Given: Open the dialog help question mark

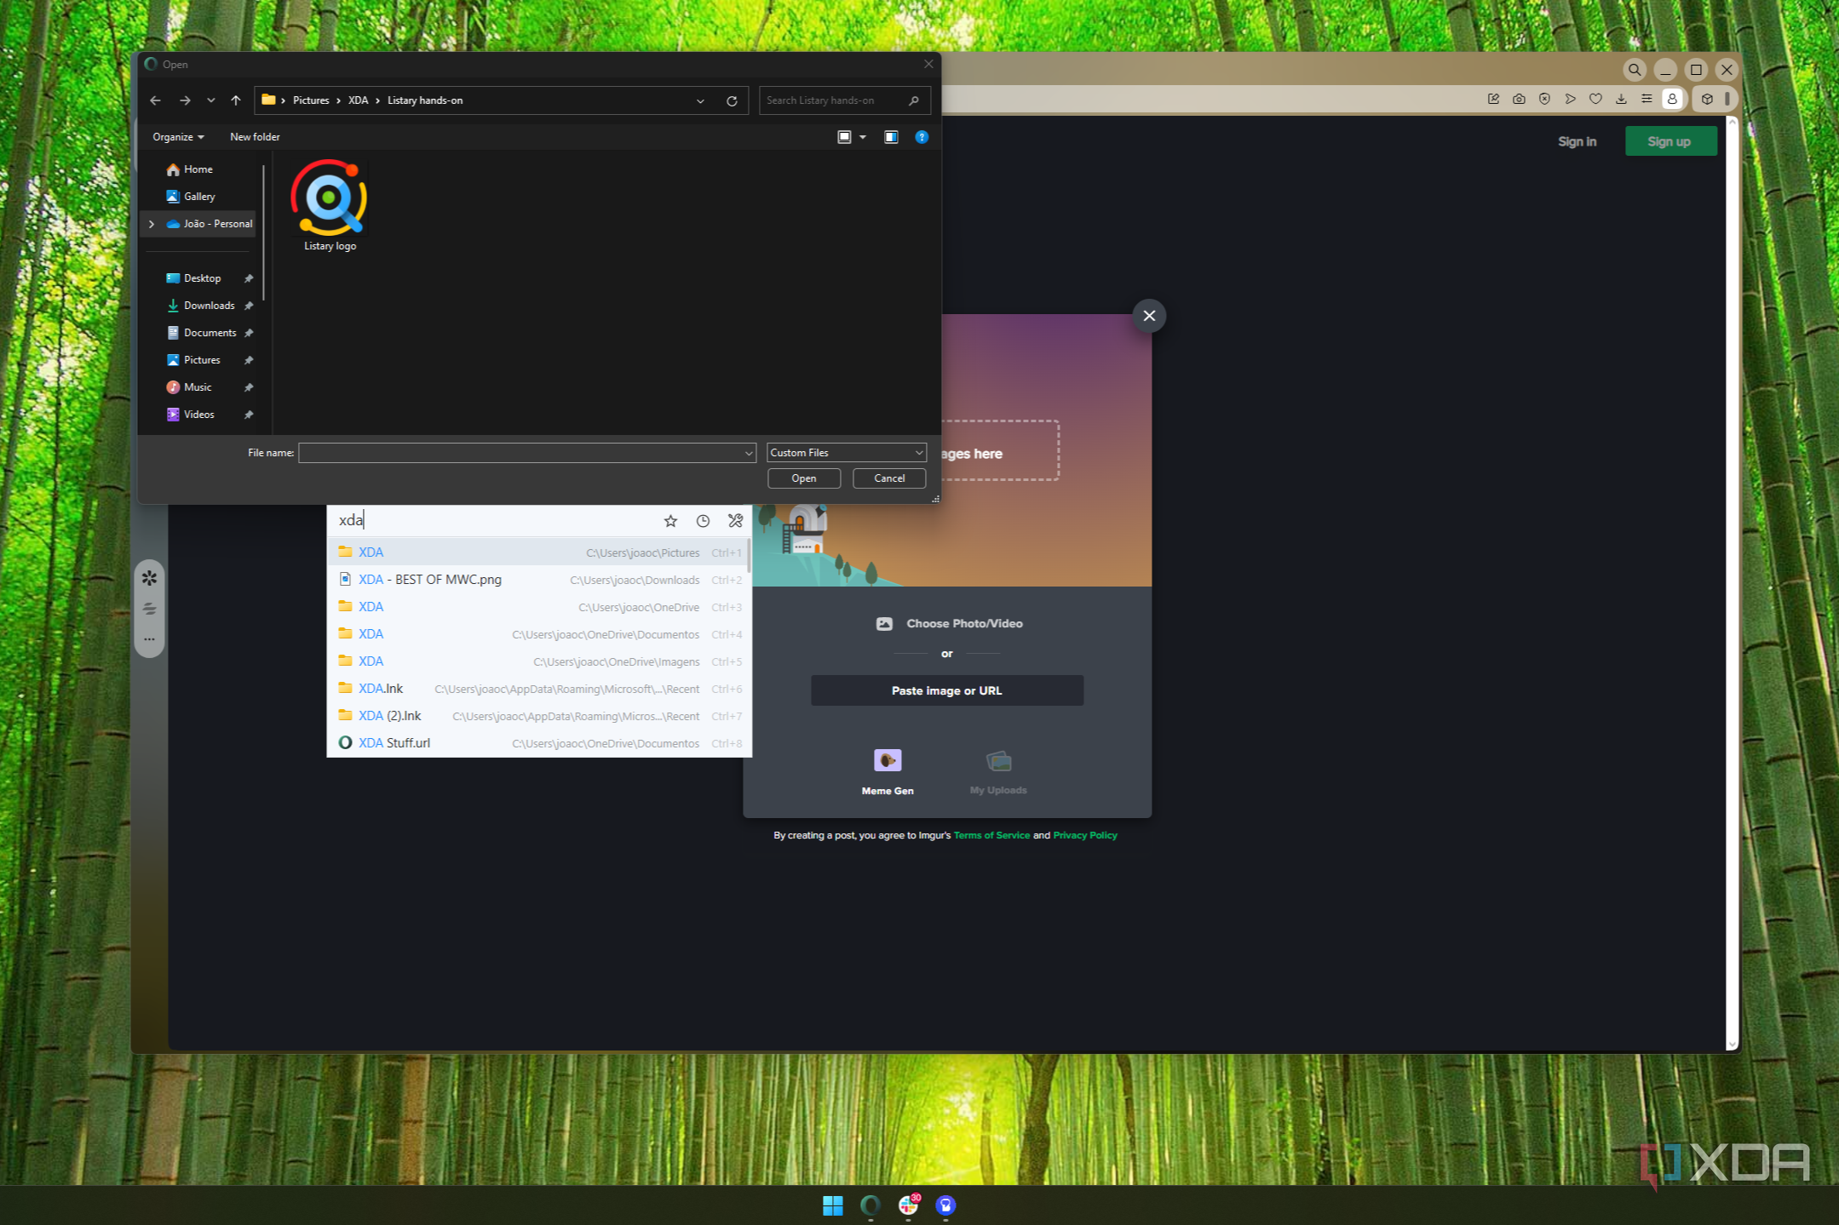Looking at the screenshot, I should click(x=922, y=137).
